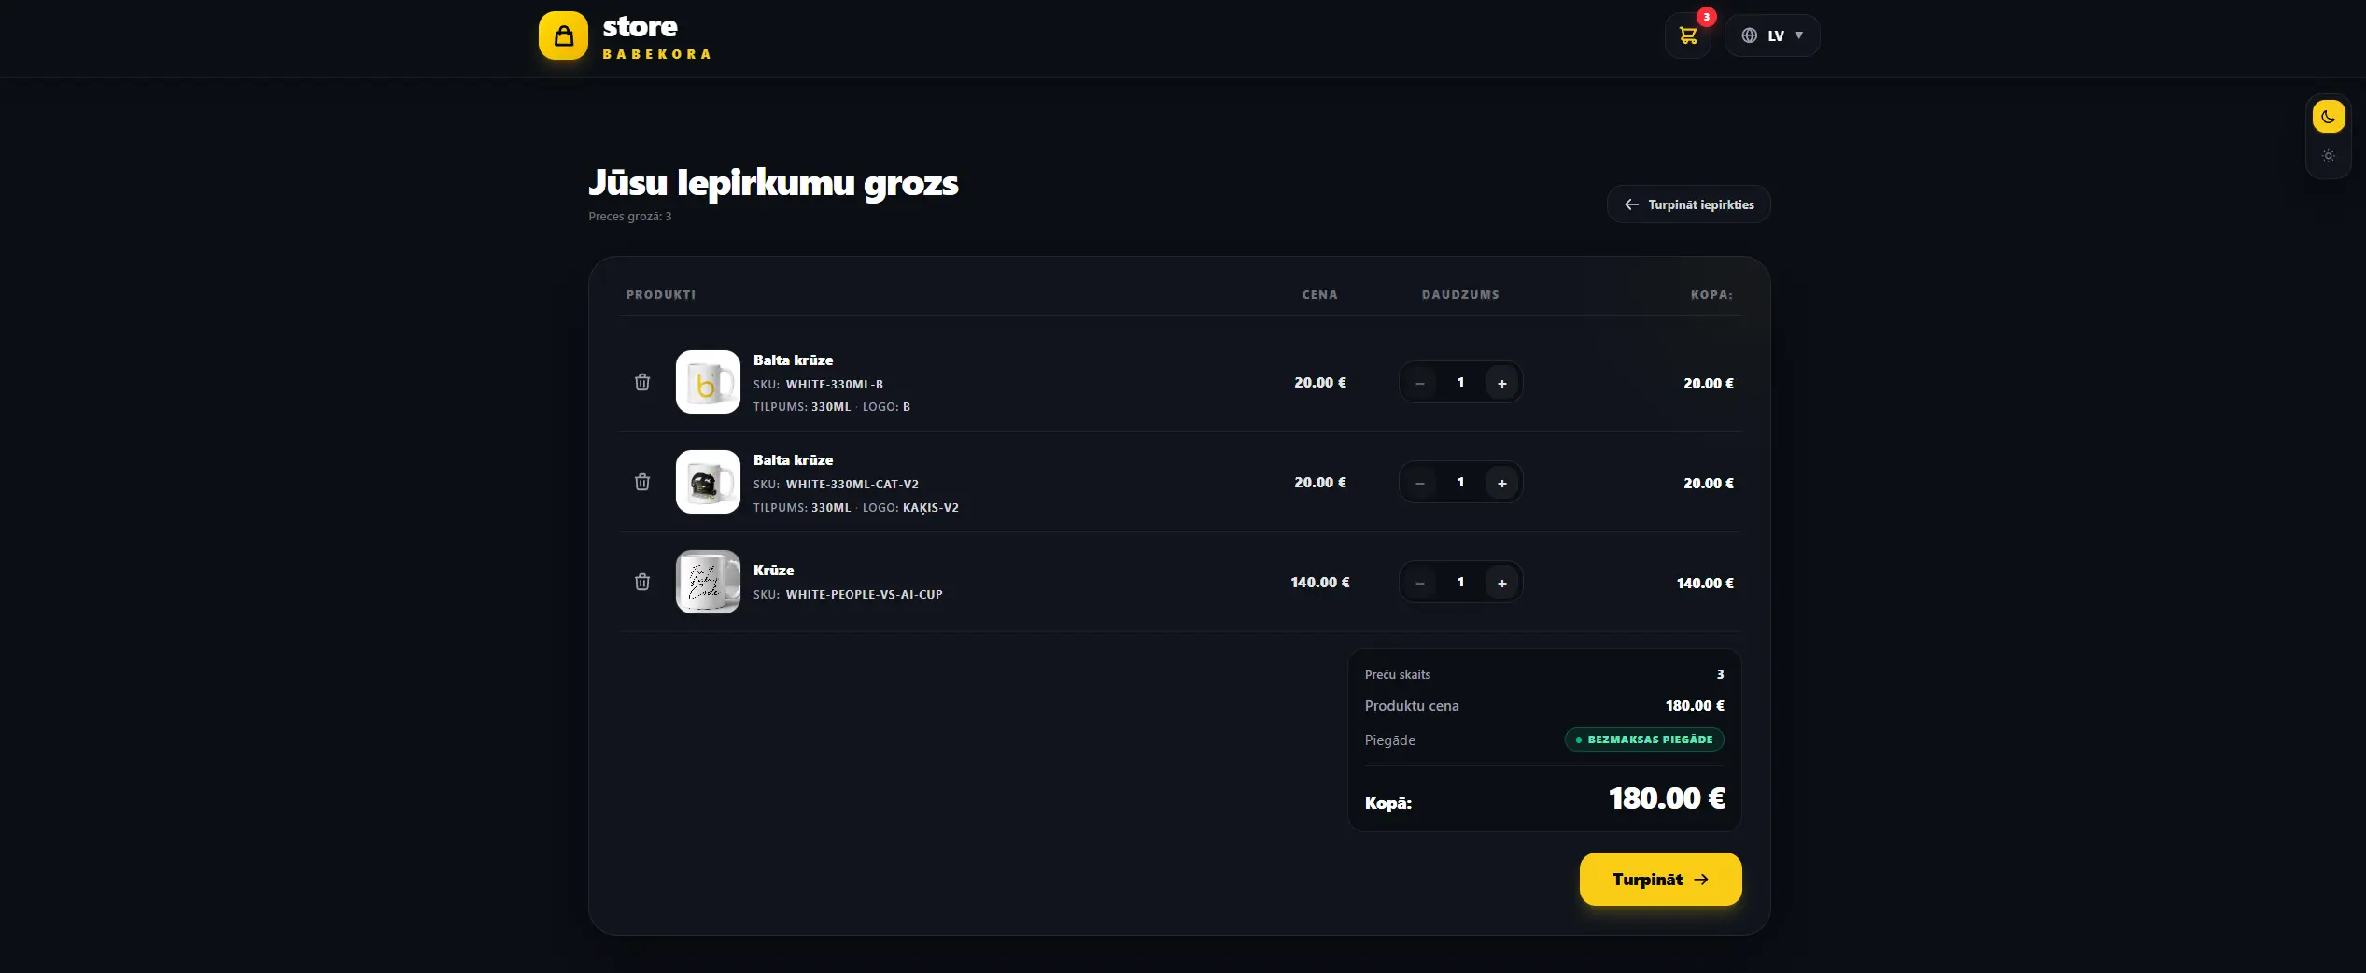Delete the WHITE-PEOPLE-VS-AI-CUP item

point(642,582)
